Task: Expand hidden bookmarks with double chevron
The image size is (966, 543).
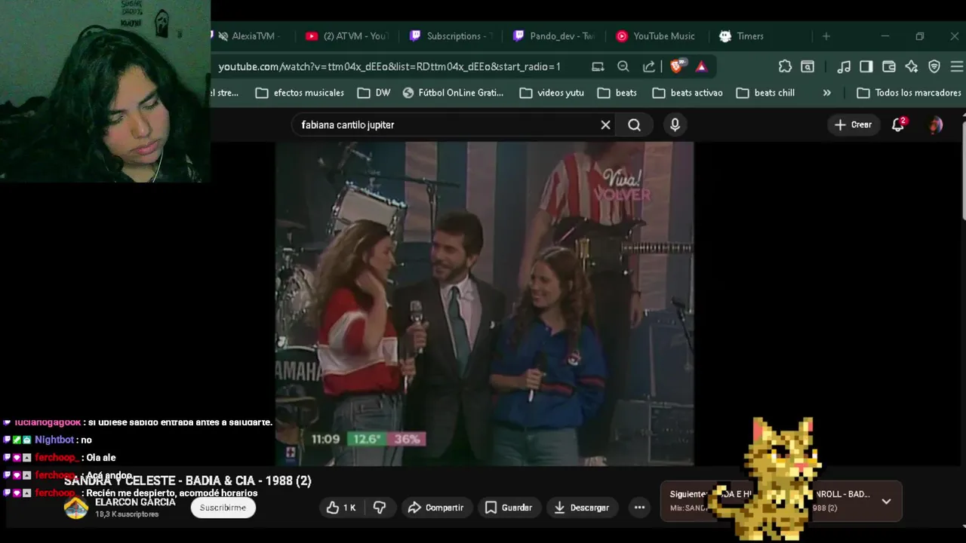Action: (826, 93)
